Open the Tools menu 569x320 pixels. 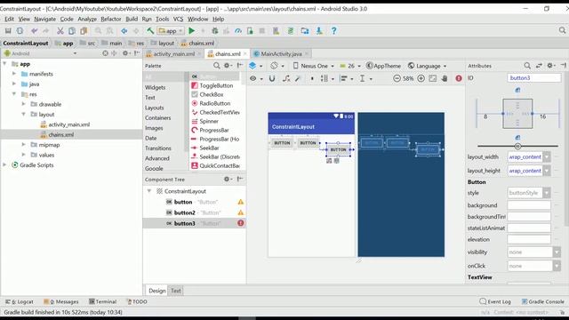(162, 19)
